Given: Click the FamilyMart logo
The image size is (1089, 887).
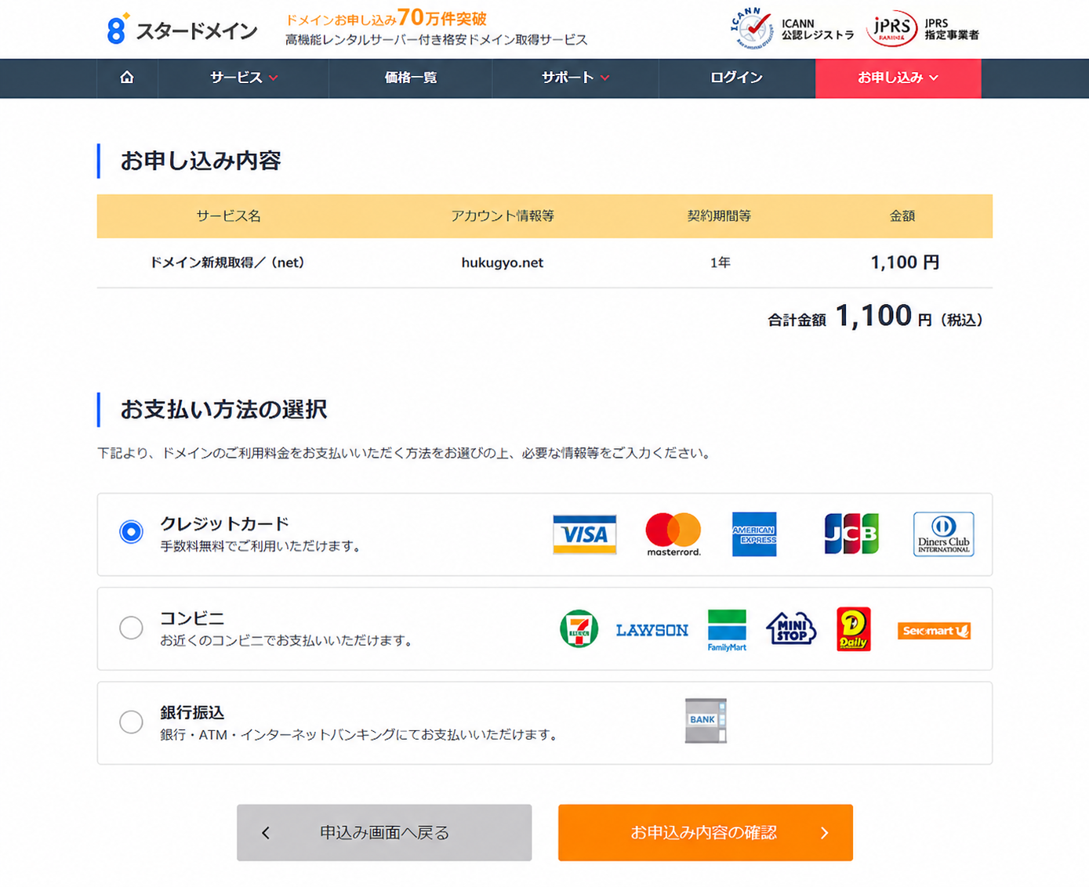Looking at the screenshot, I should [x=727, y=630].
